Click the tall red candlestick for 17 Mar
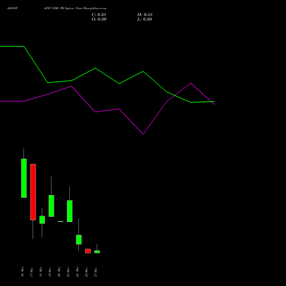286x286 pixels. [x=33, y=192]
